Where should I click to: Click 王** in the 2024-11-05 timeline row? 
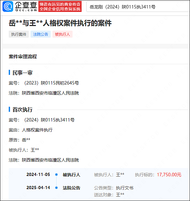coord(120,175)
